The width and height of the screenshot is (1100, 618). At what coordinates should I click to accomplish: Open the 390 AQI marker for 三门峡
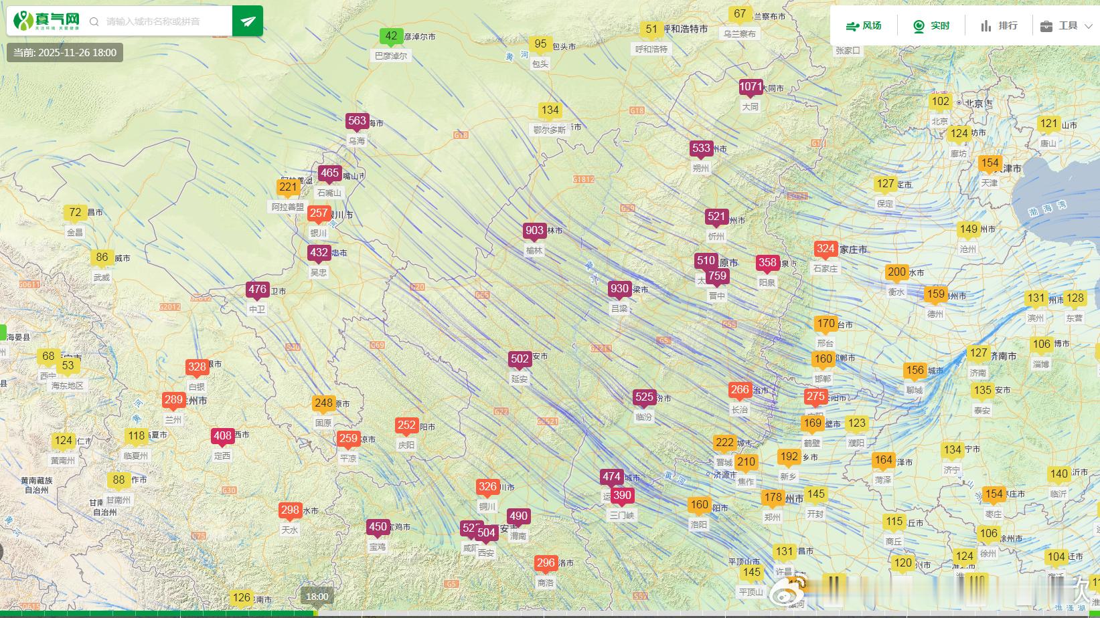[622, 496]
